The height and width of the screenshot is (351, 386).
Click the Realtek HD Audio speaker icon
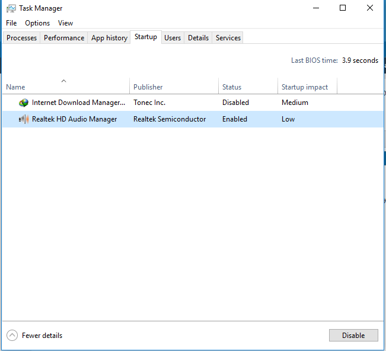pyautogui.click(x=24, y=119)
